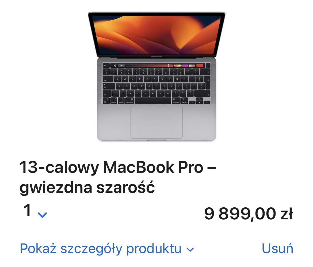Remove the item via "Usuń"
This screenshot has height=267, width=313.
click(277, 249)
